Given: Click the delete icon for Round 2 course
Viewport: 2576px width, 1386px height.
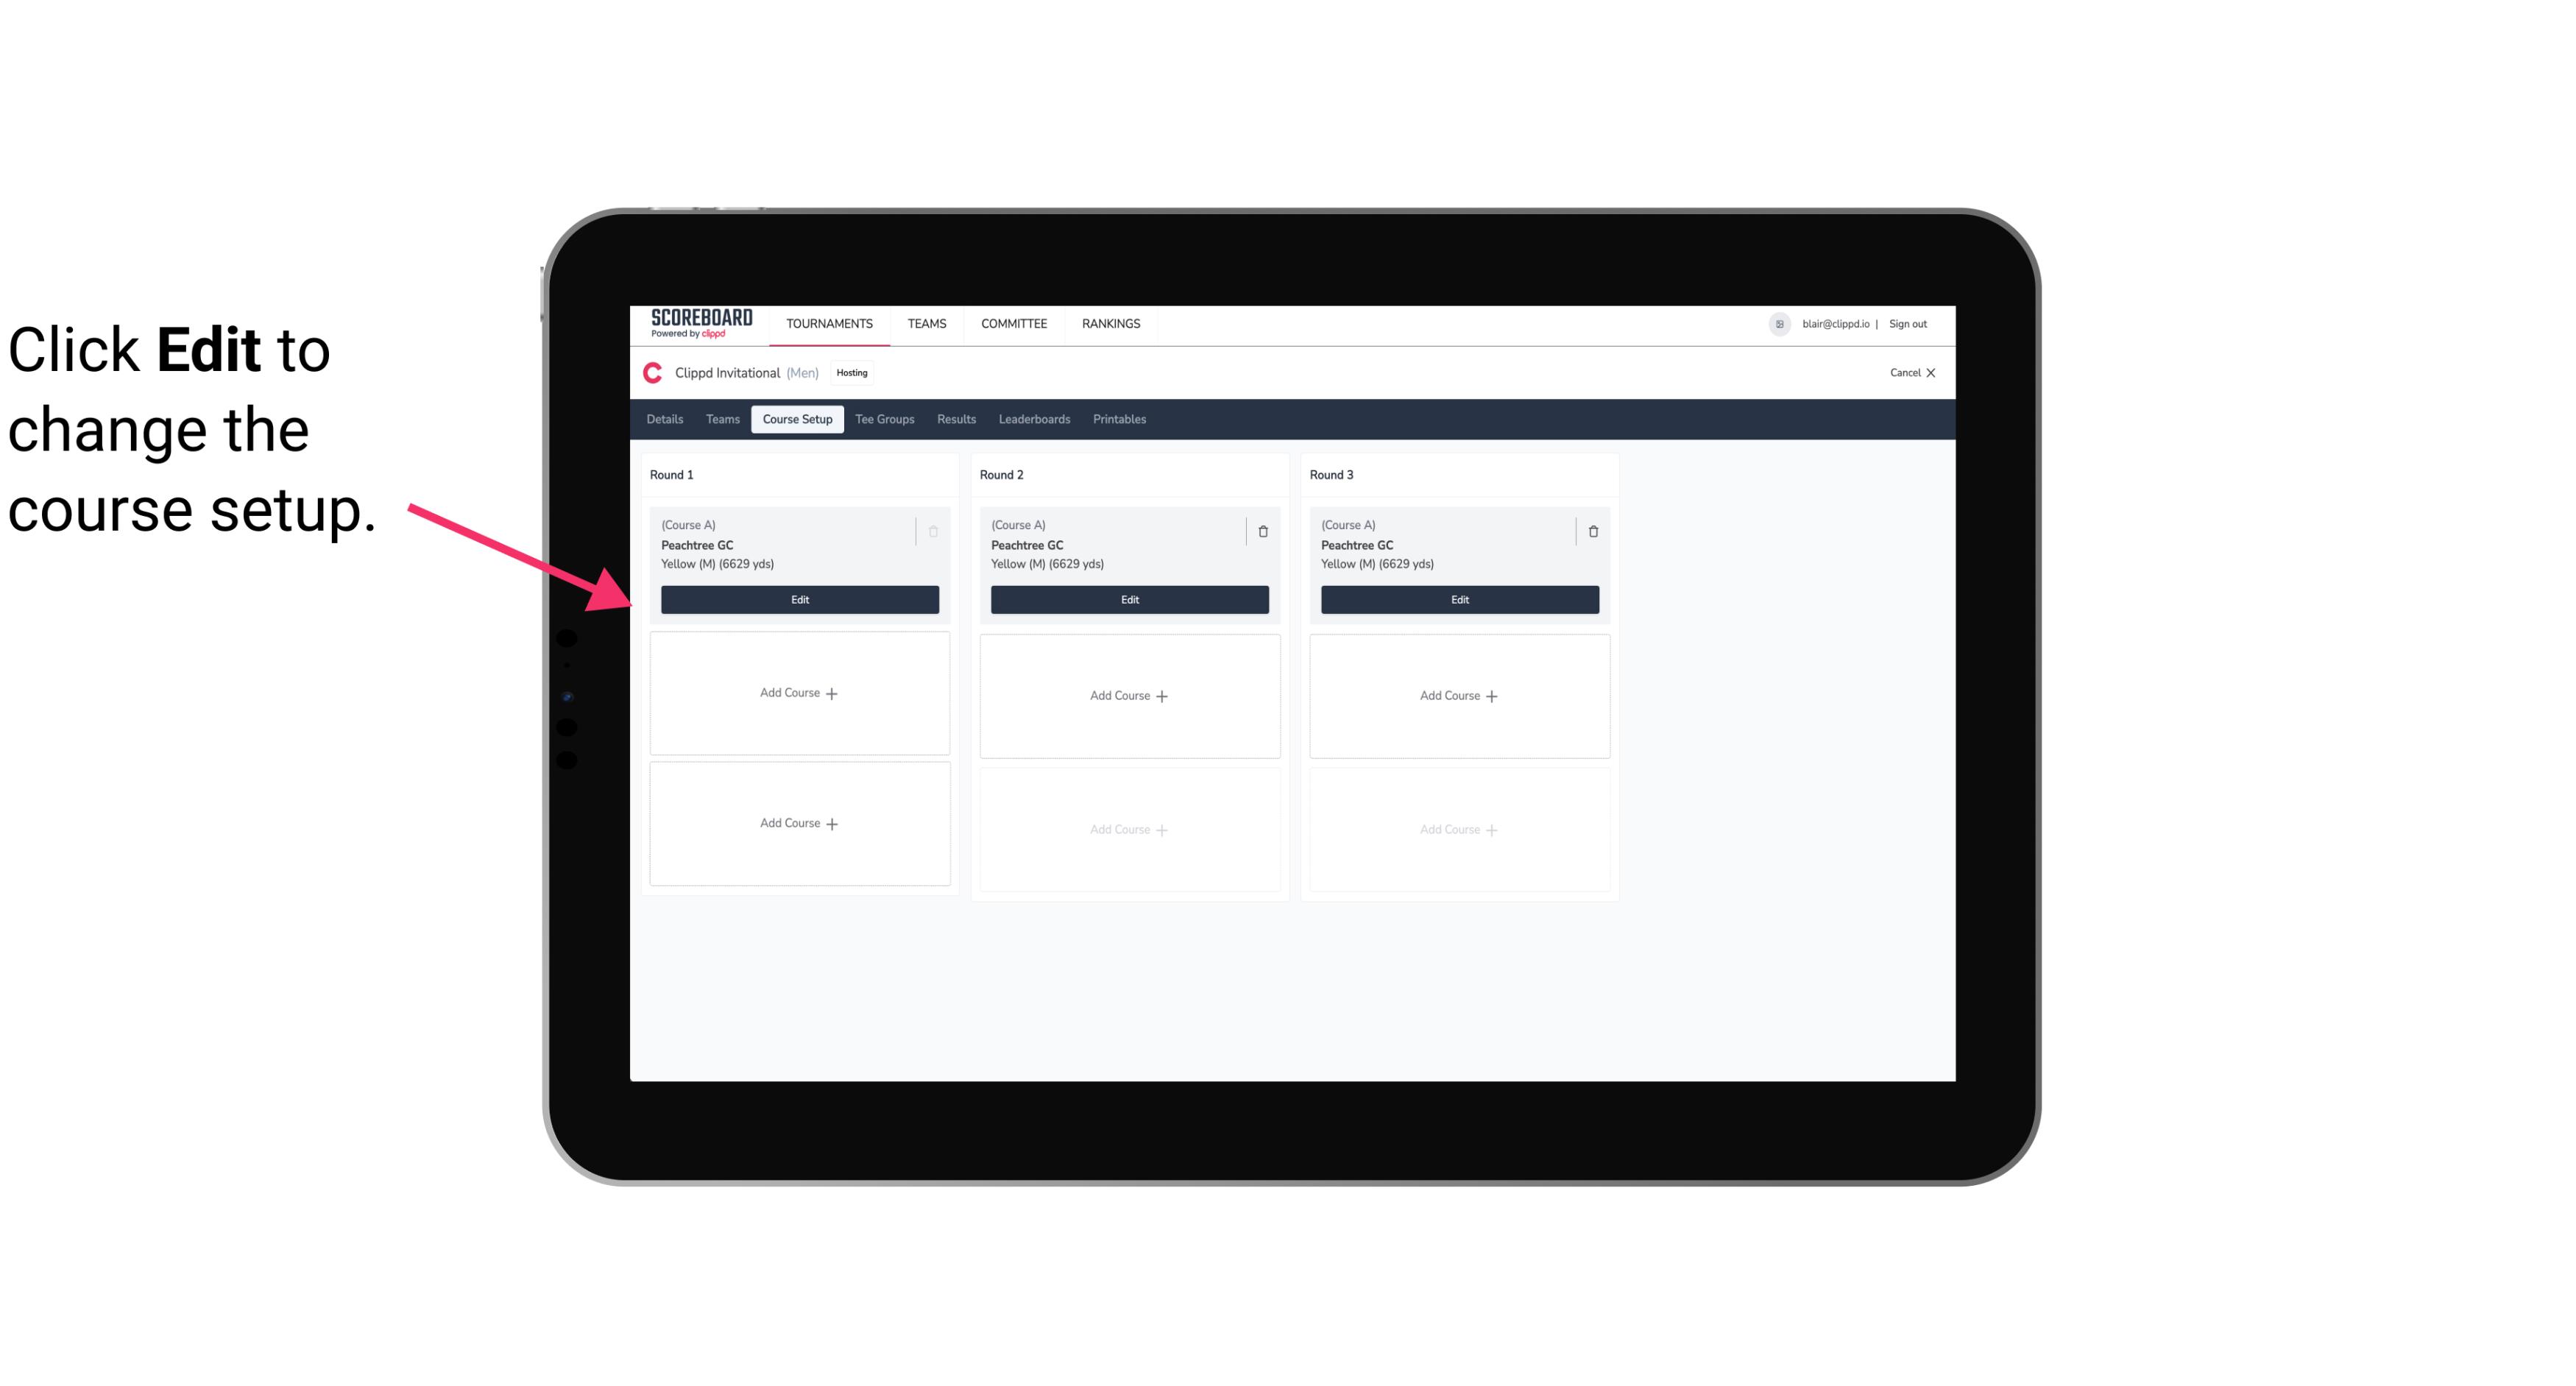Looking at the screenshot, I should [x=1262, y=531].
